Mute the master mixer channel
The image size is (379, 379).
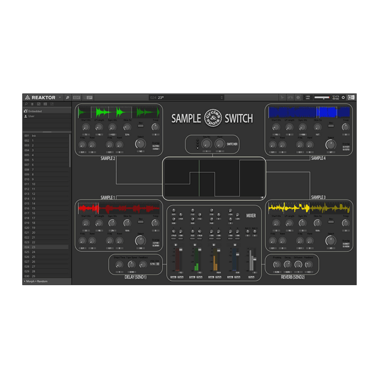point(251,277)
